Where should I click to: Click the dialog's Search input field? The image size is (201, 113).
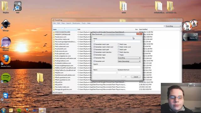117,67
